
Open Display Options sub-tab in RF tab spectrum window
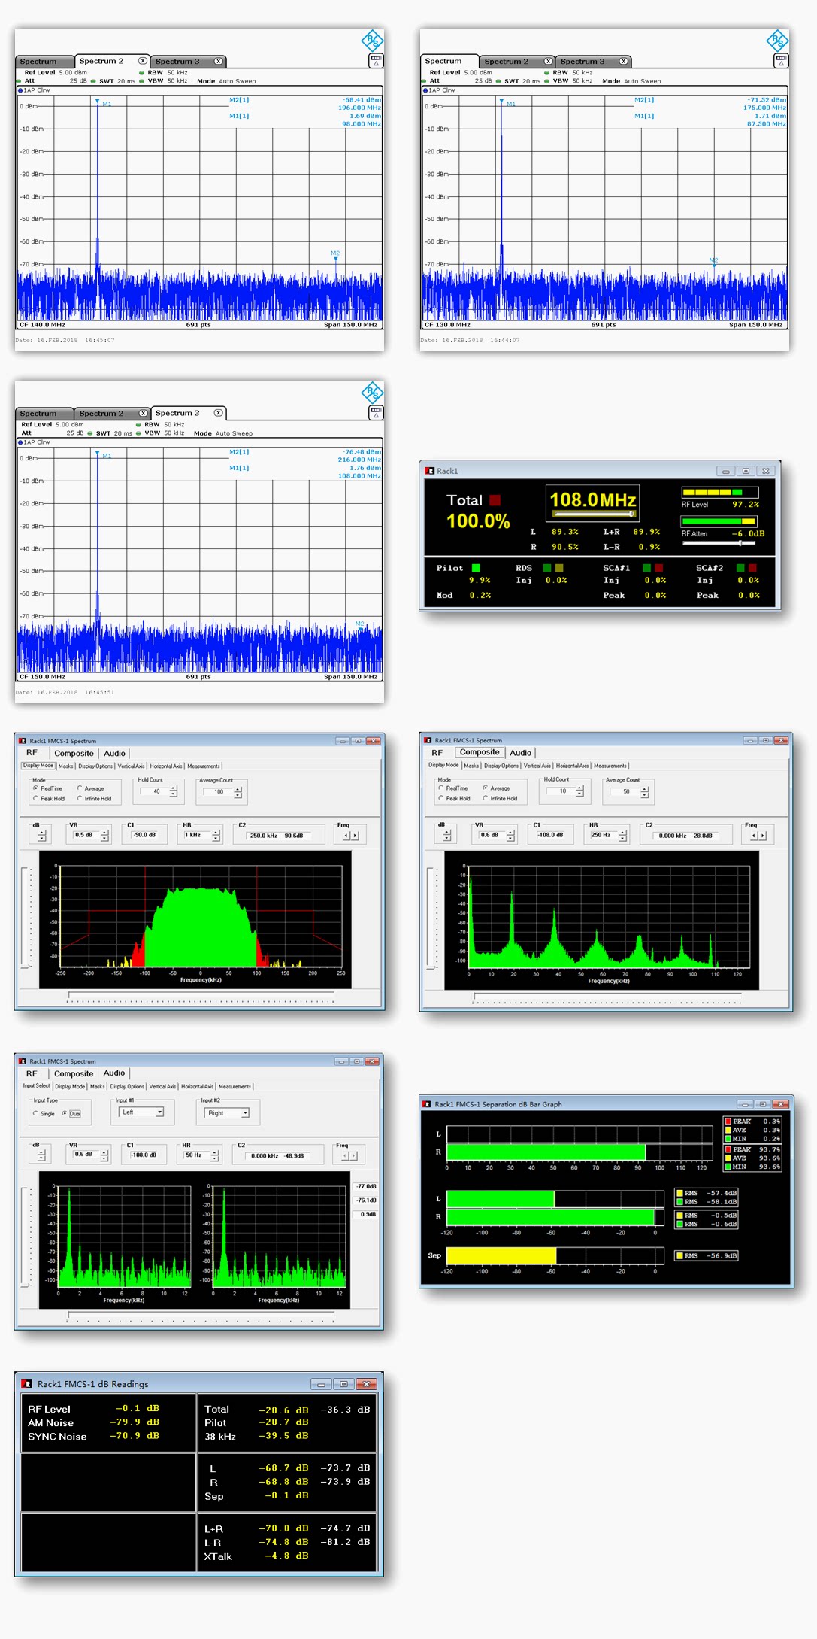coord(95,766)
